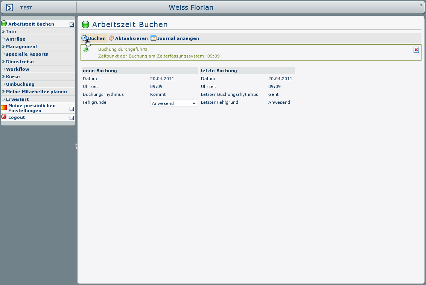
Task: Click the Aktualisieren refresh arrows icon
Action: point(111,38)
